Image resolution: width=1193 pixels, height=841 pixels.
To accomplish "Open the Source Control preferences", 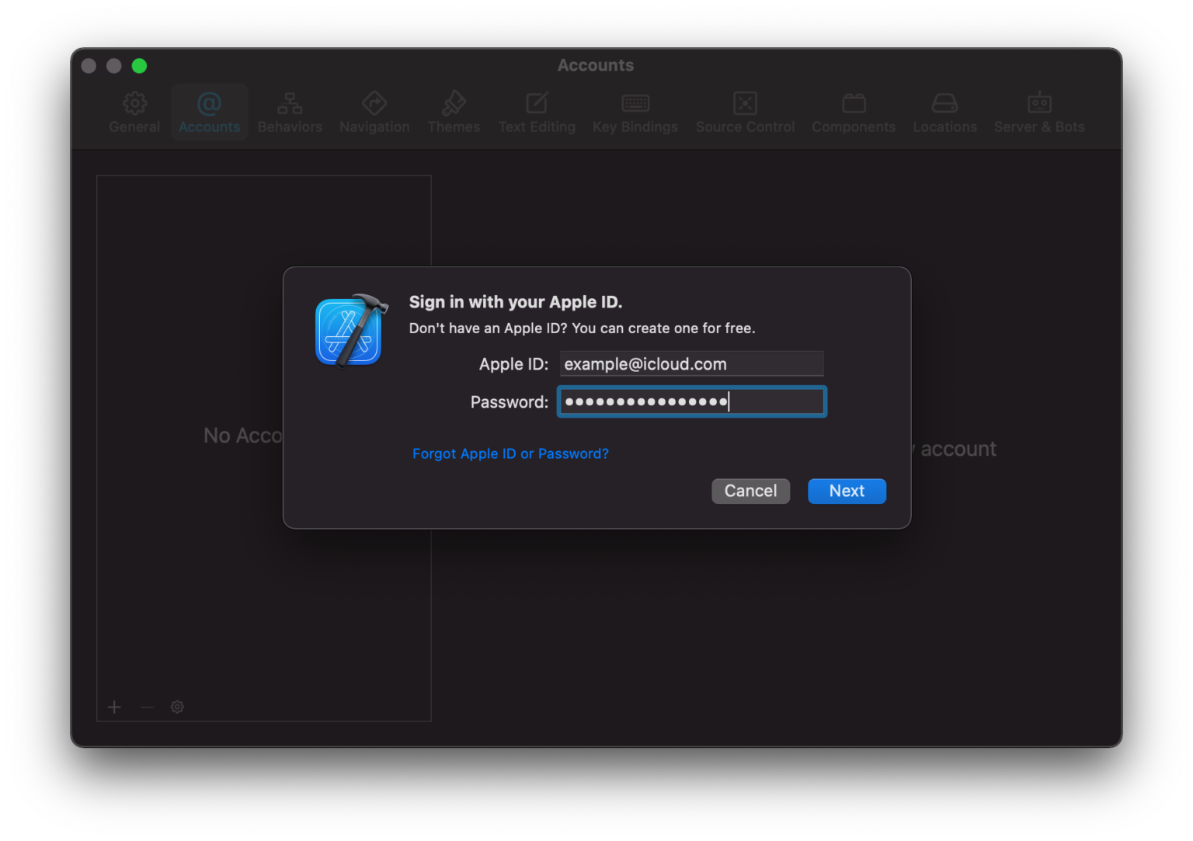I will point(745,111).
